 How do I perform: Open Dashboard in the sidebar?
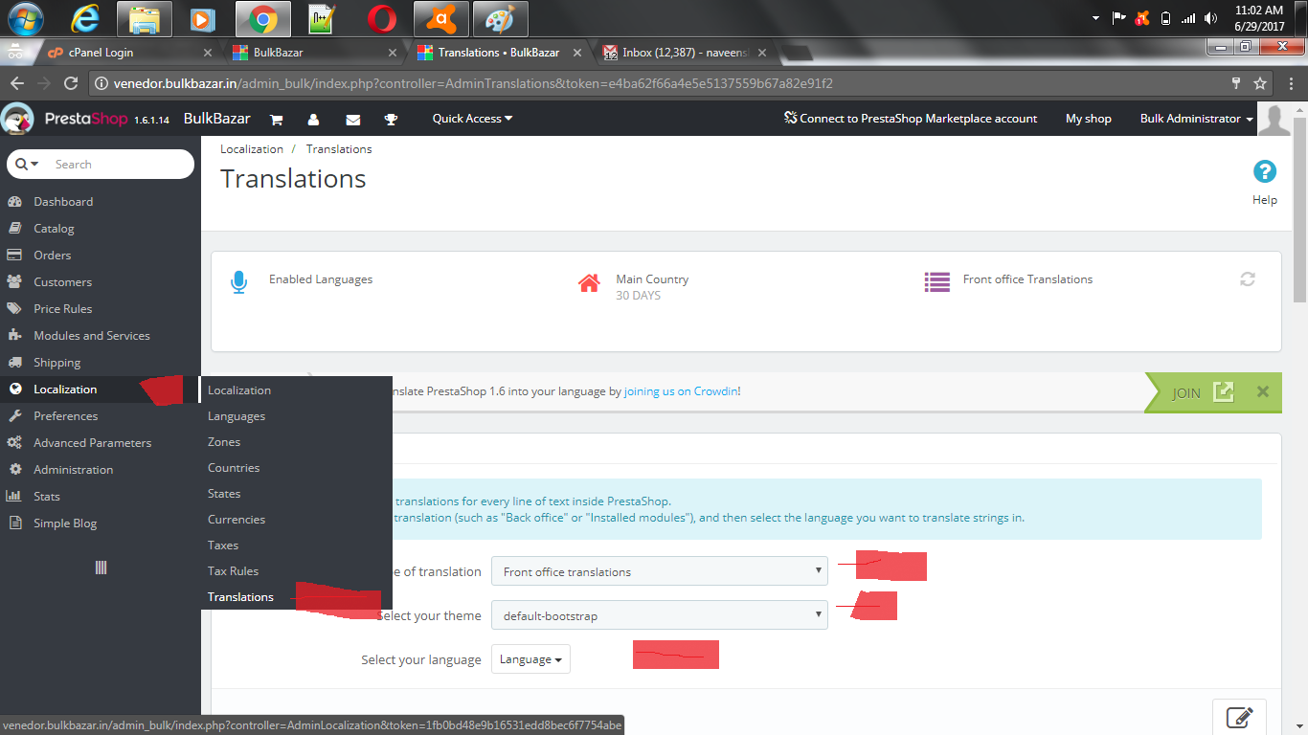tap(63, 202)
